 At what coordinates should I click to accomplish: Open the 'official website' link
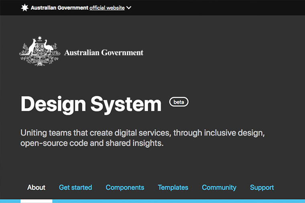tap(107, 8)
